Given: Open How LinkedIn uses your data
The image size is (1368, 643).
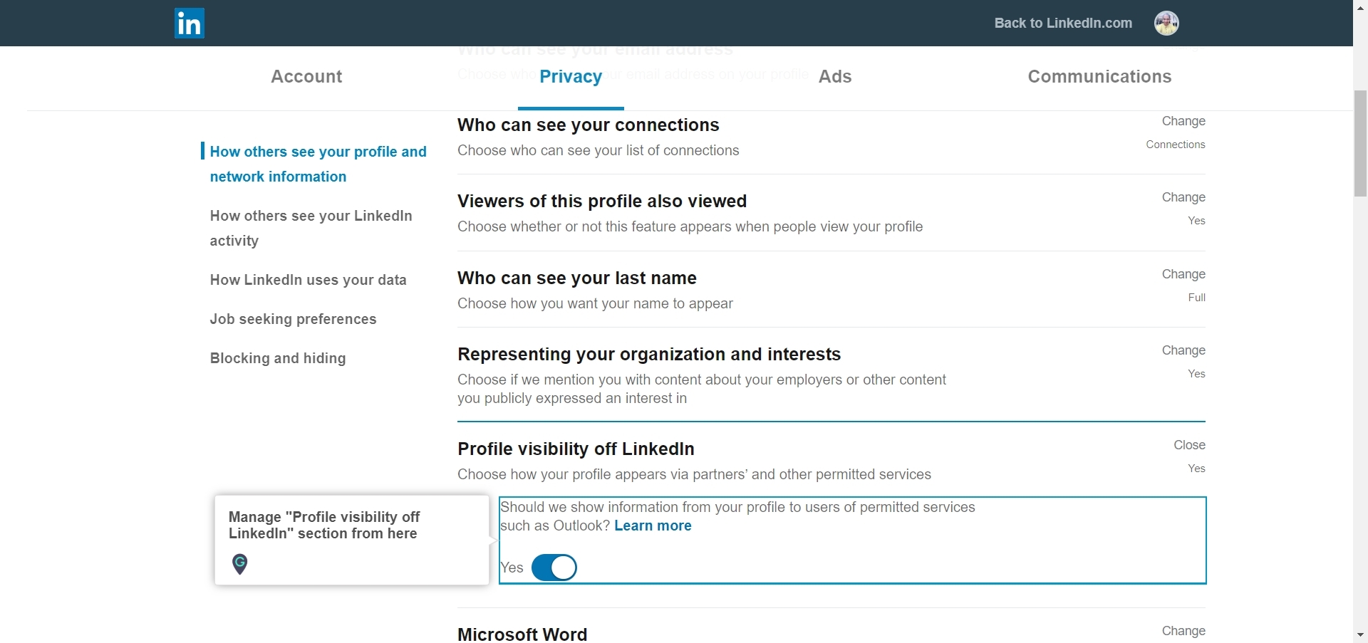Looking at the screenshot, I should 308,280.
